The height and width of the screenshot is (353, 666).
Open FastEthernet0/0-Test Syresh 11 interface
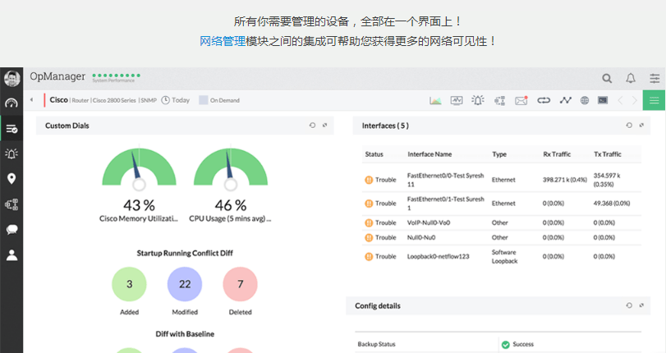pos(446,180)
